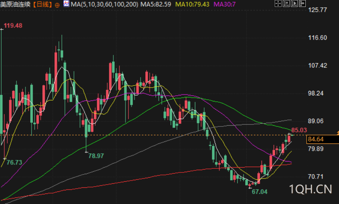Select the MA5:82.59 indicator label
339x204 pixels.
(x=156, y=4)
